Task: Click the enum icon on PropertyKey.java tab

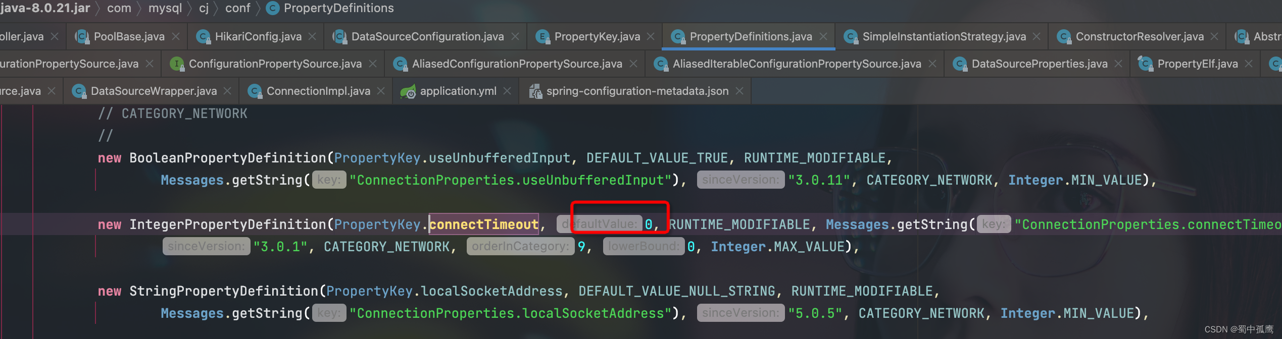Action: coord(543,37)
